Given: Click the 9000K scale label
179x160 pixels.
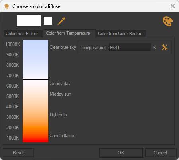Looking at the screenshot, I should pos(13,55).
